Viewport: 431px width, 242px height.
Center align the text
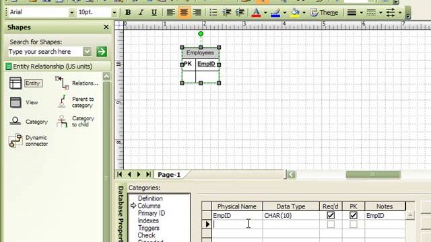tap(184, 12)
